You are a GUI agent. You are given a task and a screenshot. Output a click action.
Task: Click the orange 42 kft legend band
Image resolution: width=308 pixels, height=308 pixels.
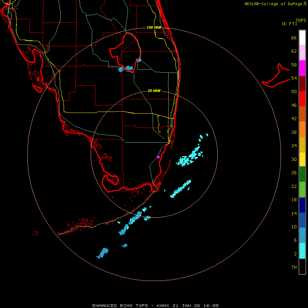pyautogui.click(x=302, y=129)
